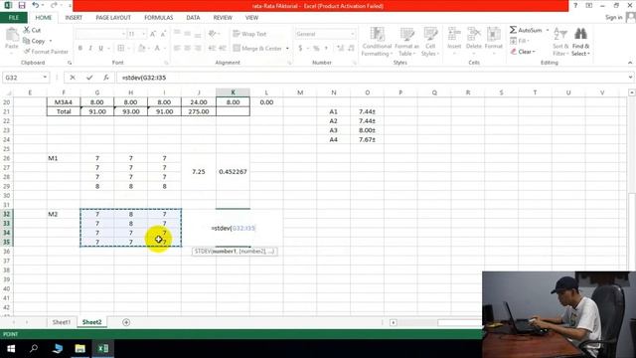Click the Paste clipboard icon
The width and height of the screenshot is (636, 358).
click(x=12, y=36)
